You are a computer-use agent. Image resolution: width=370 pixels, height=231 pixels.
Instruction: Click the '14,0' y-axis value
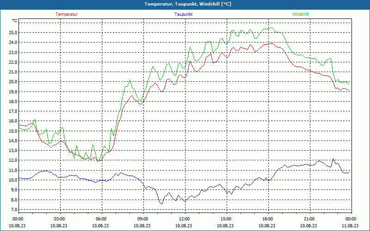click(13, 141)
